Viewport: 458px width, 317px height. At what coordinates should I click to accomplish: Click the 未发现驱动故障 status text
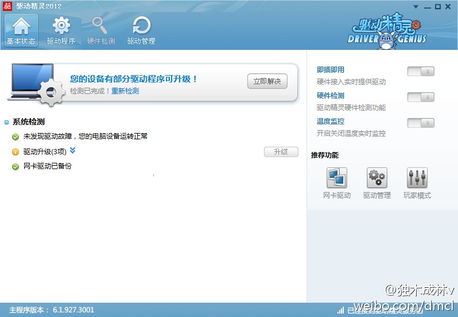pyautogui.click(x=86, y=136)
